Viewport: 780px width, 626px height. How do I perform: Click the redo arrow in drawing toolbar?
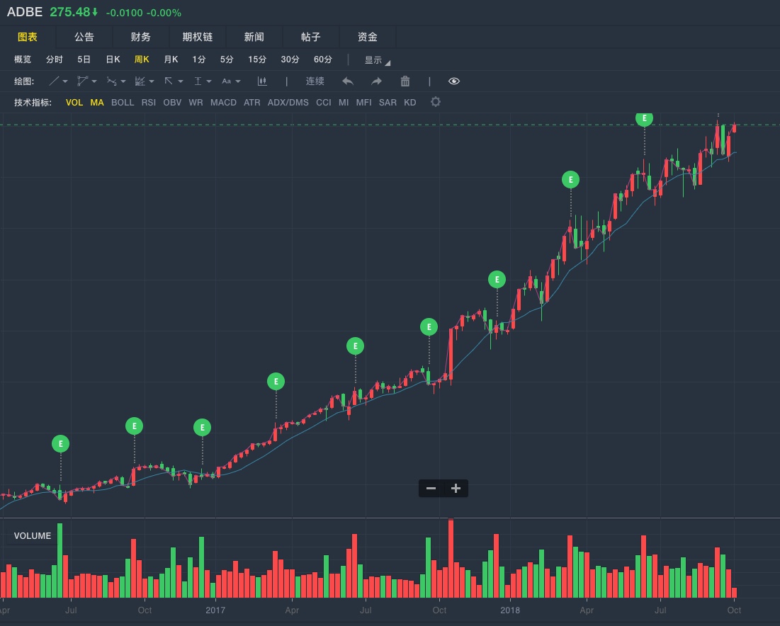coord(376,81)
